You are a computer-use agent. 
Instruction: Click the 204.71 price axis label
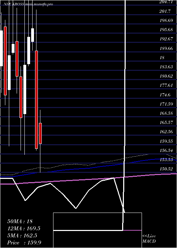coord(166,2)
